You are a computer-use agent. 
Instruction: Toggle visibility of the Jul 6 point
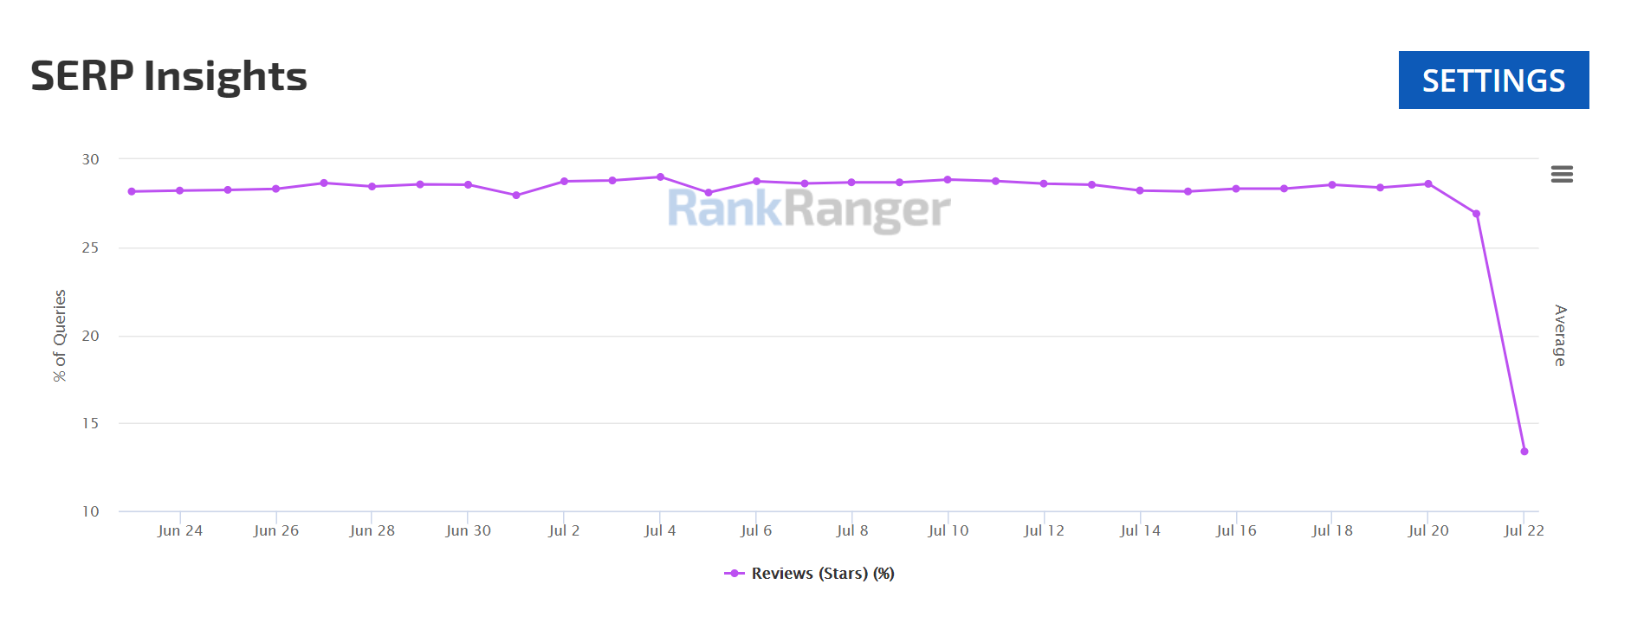pos(756,180)
